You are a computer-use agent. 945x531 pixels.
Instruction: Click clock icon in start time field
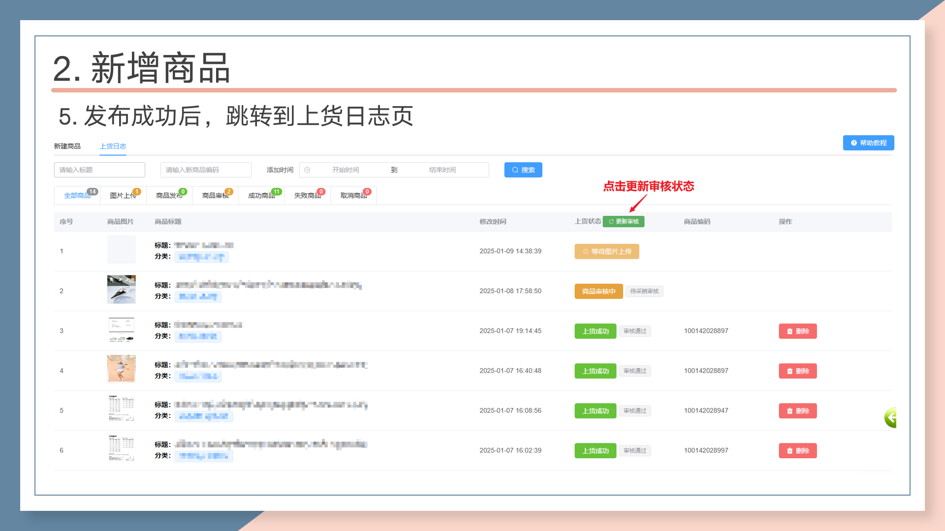point(307,170)
